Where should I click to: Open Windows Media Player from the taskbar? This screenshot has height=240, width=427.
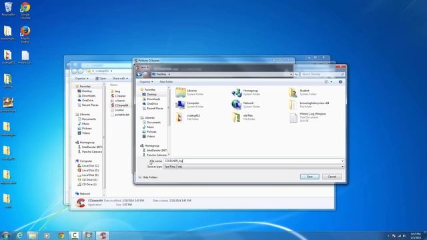click(47, 235)
